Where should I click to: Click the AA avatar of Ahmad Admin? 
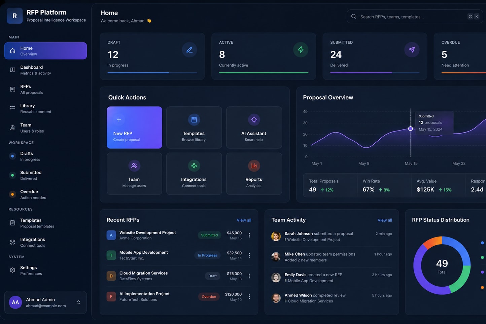(x=15, y=302)
